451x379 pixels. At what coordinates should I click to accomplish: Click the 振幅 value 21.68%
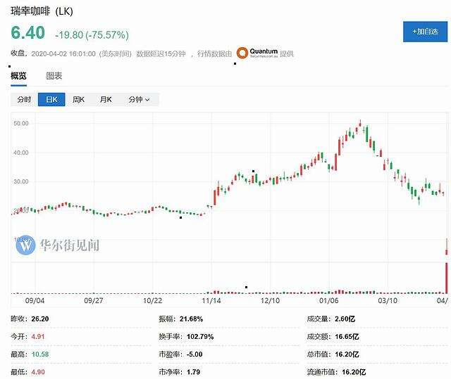[191, 319]
